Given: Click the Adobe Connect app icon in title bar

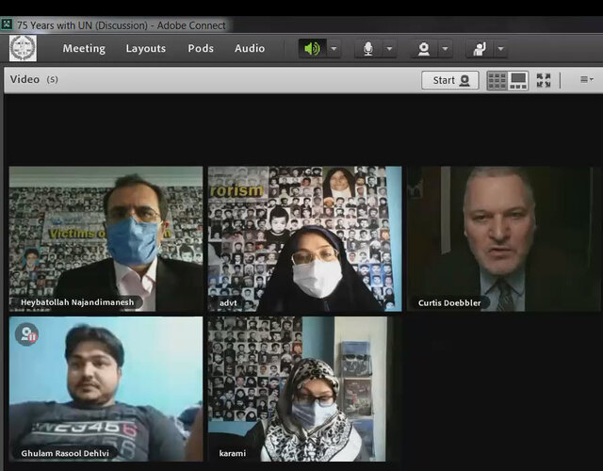Looking at the screenshot, I should click(7, 25).
